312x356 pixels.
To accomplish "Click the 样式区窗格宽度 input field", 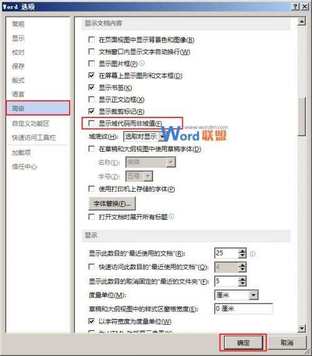I will pos(243,309).
